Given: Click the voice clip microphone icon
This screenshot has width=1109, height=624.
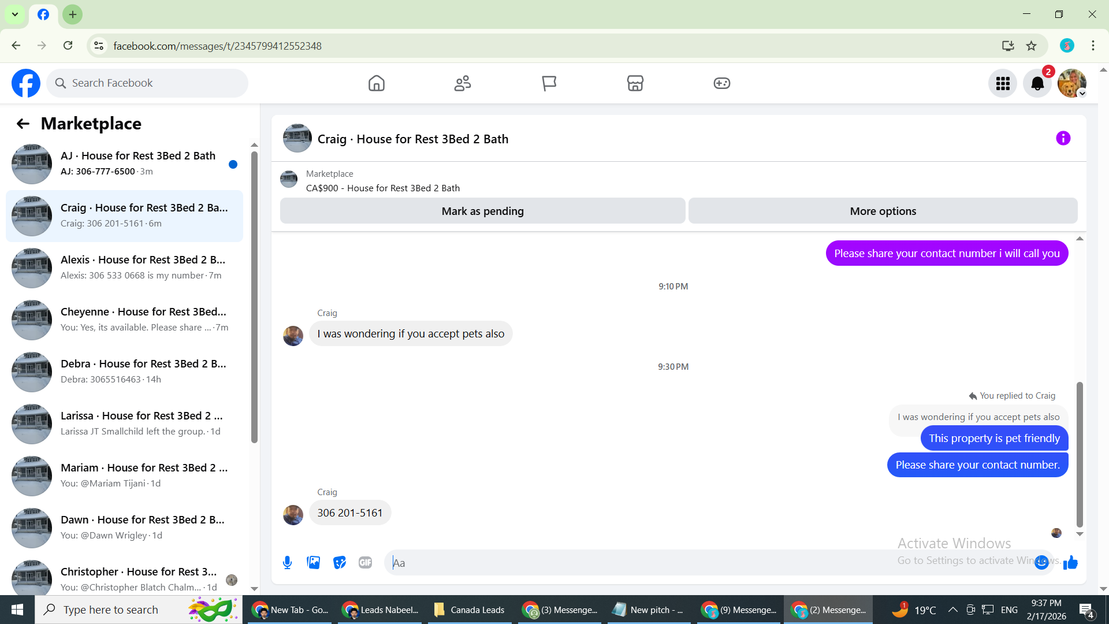Looking at the screenshot, I should coord(287,562).
